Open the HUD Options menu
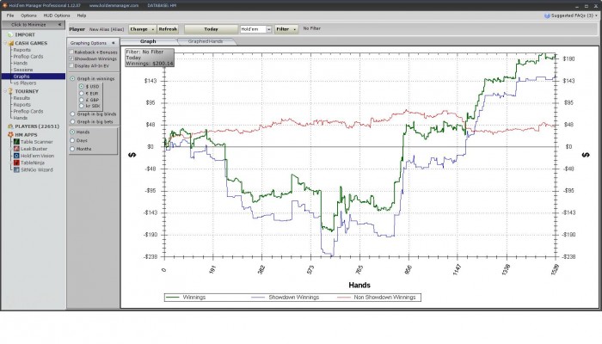 click(x=57, y=15)
